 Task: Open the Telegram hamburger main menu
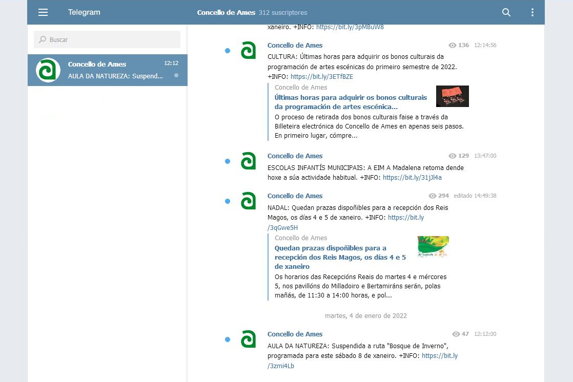click(x=43, y=12)
